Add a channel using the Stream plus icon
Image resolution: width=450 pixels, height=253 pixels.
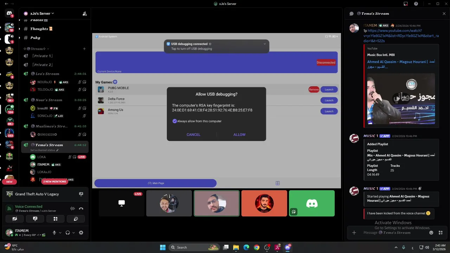(x=84, y=49)
